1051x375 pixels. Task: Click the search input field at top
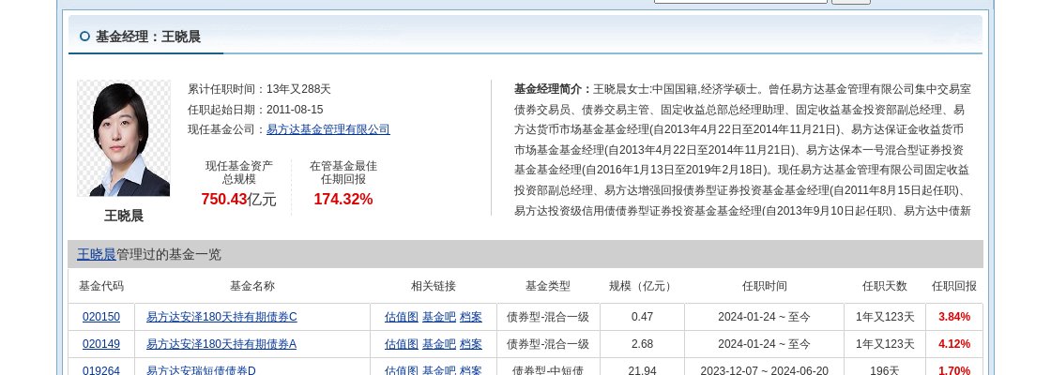[740, 1]
